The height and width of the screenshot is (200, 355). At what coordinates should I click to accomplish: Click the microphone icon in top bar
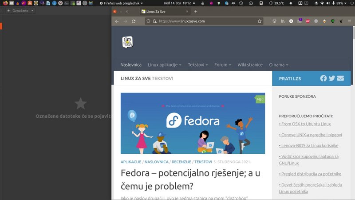pyautogui.click(x=334, y=3)
